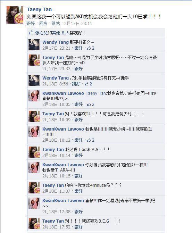
Task: Open KwanKwan Lawovo name on 10:15 comment
Action: pos(63,165)
